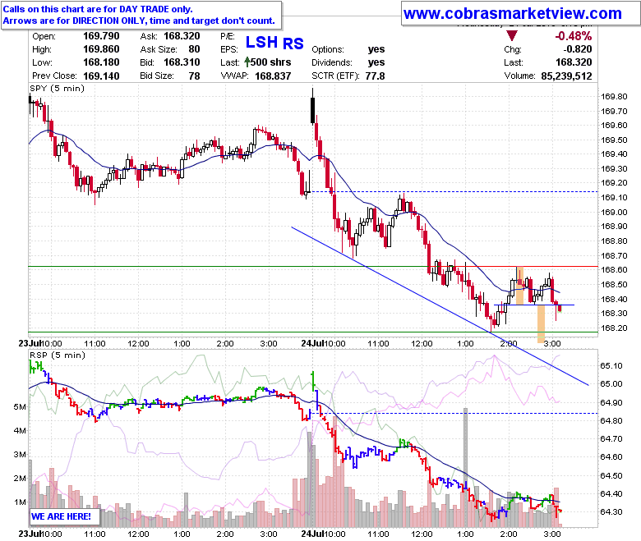Viewport: 641px width, 541px height.
Task: Select the Volume value 85,239,512
Action: pyautogui.click(x=566, y=76)
